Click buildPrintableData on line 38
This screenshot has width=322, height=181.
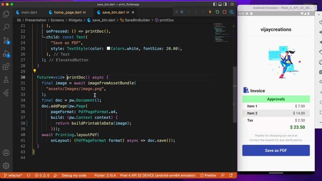92,123
